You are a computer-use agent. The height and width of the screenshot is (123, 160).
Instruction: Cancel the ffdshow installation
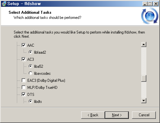point(144,115)
